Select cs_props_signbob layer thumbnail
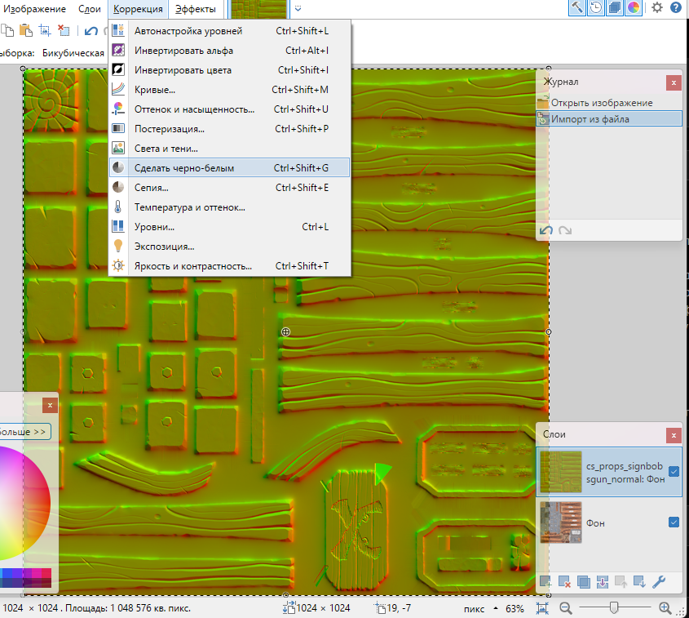The image size is (689, 618). point(561,472)
